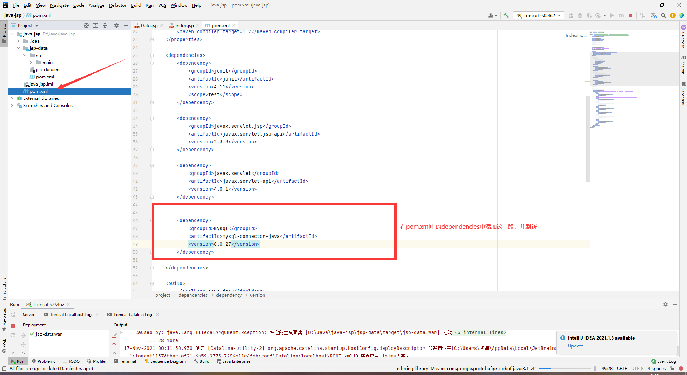Expand External Libraries node

coord(12,98)
